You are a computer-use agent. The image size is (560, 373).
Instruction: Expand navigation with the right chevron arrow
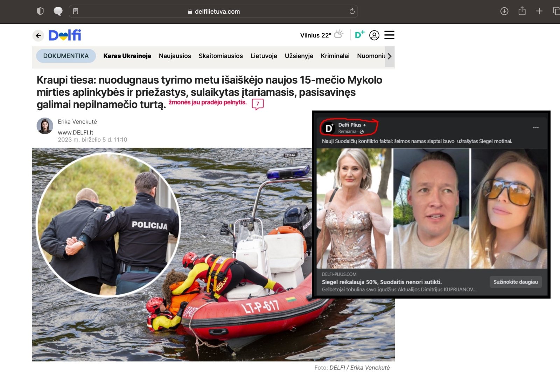click(x=390, y=56)
